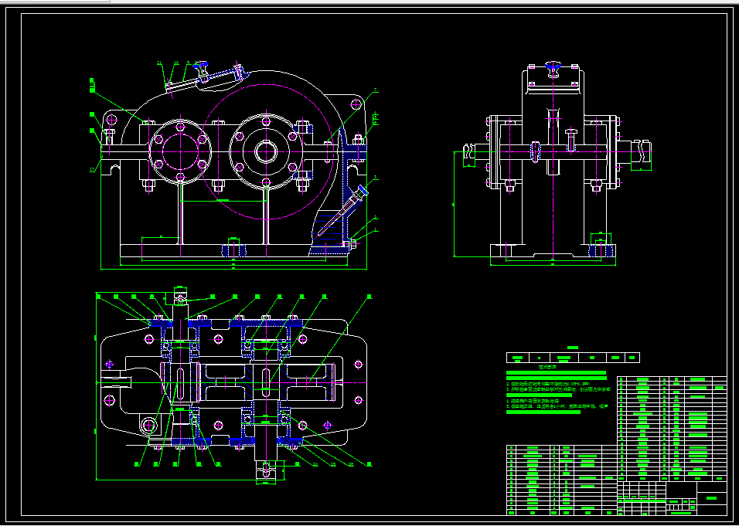
Task: Select the six-cell technical characteristics table
Action: click(573, 358)
